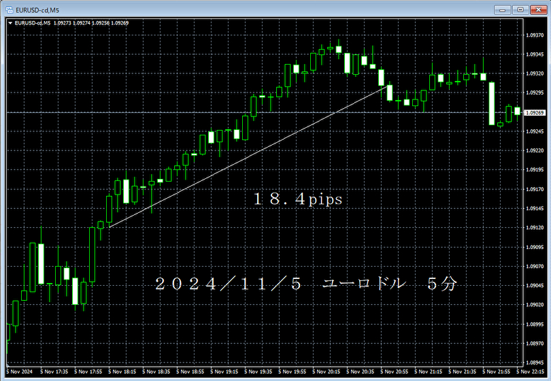Click the chart window icon in title bar
551x381 pixels.
coord(7,9)
